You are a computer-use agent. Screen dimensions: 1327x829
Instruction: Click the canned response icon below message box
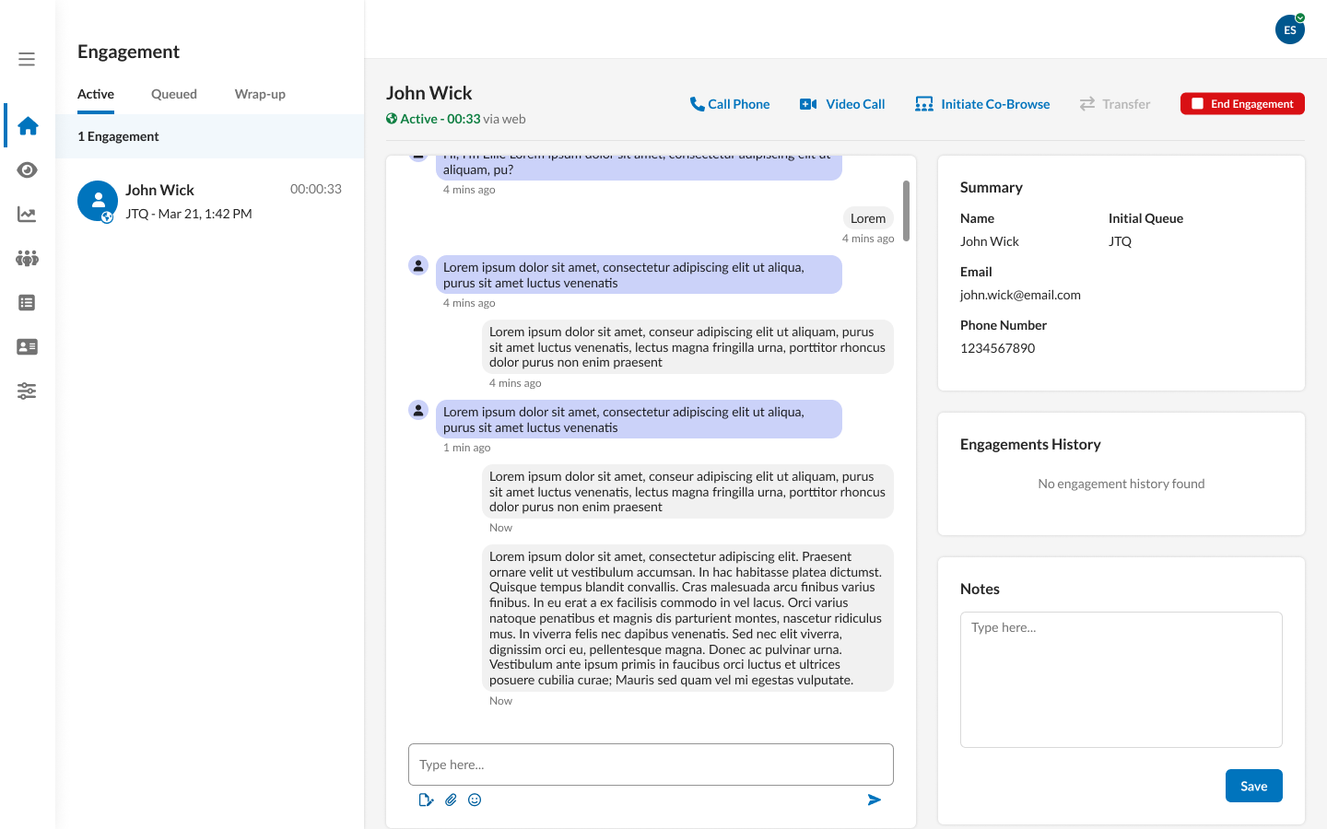coord(426,800)
